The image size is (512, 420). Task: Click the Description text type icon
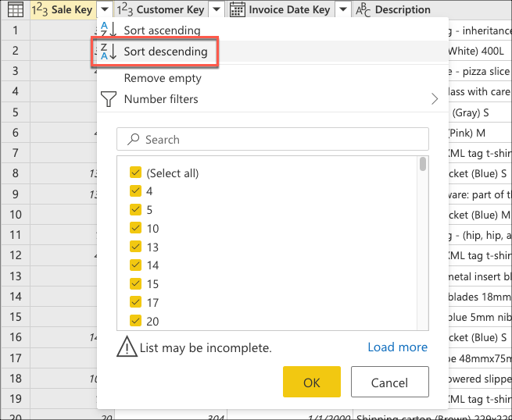[x=363, y=10]
